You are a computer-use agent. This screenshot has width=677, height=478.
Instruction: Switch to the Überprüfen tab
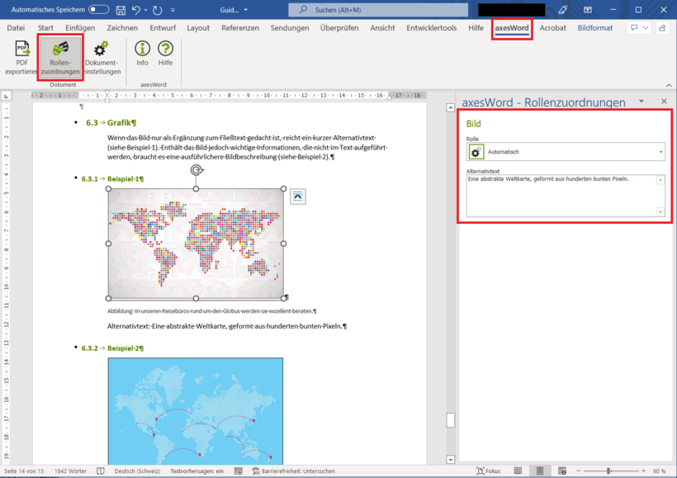click(339, 27)
